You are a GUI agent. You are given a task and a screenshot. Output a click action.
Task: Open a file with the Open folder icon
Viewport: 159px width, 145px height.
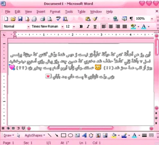[x=13, y=19]
